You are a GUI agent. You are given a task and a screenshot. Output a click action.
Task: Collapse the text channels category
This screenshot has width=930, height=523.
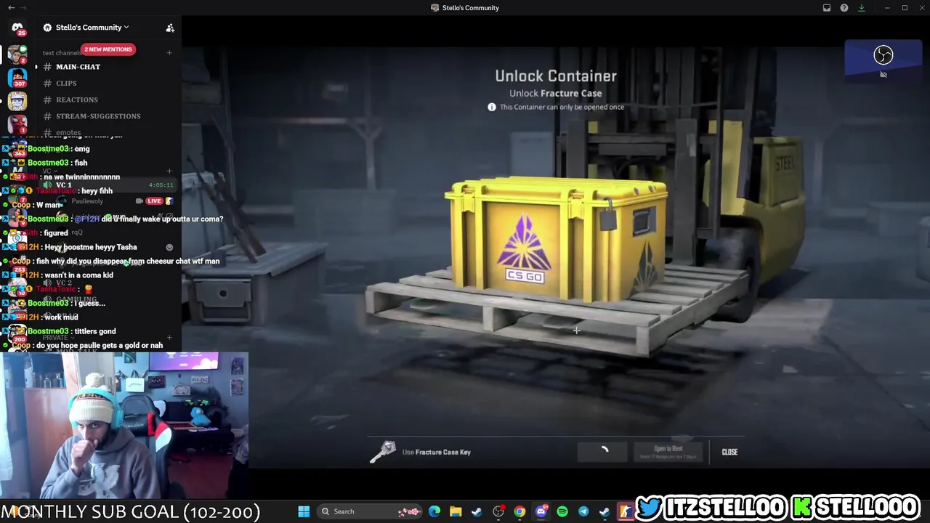[x=62, y=52]
